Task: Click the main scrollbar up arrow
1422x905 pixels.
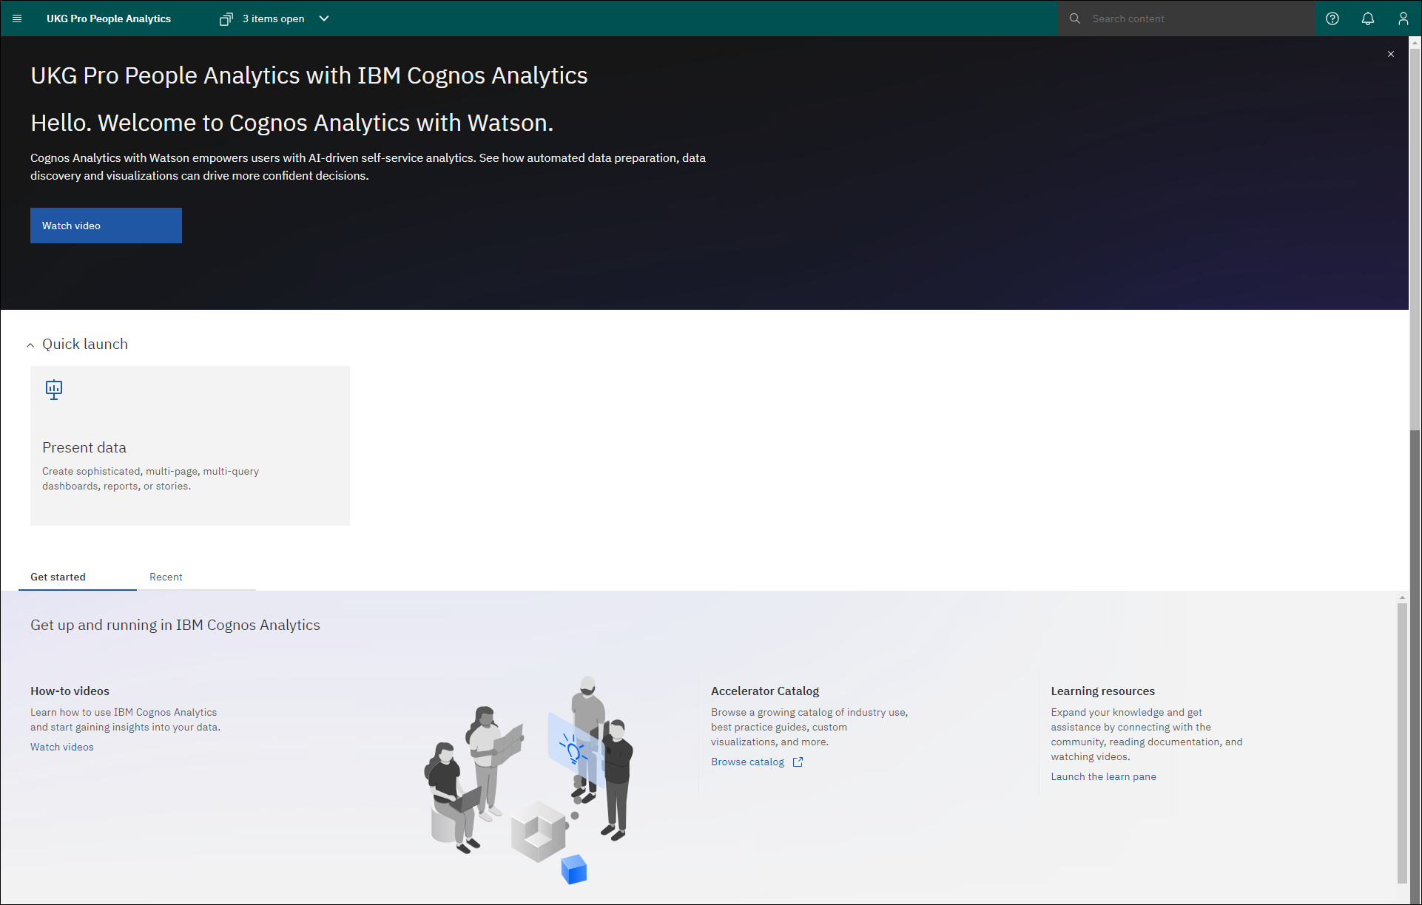Action: [x=1415, y=42]
